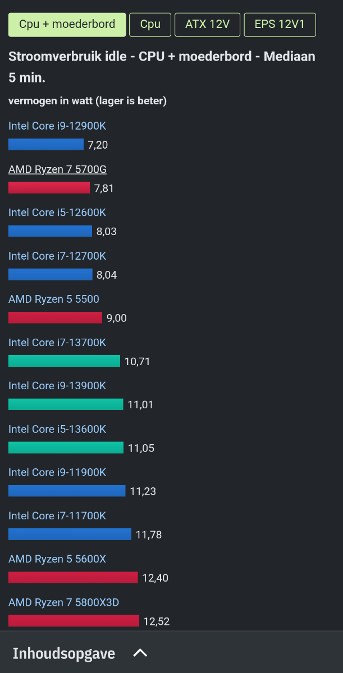This screenshot has height=673, width=343.
Task: Open the Inhoudsopgave bar
Action: (x=171, y=652)
